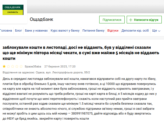Click the phone number 380991987075 in review

click(x=82, y=113)
